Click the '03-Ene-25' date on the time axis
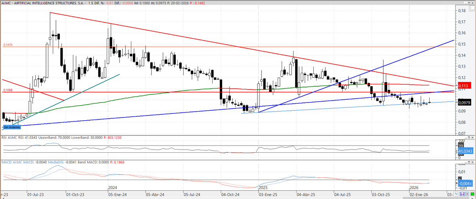The width and height of the screenshot is (476, 199). tap(269, 195)
